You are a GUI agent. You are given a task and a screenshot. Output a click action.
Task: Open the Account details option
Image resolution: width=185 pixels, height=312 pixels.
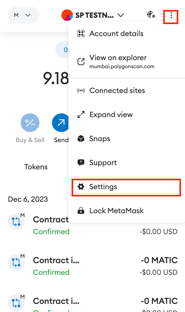pos(116,33)
